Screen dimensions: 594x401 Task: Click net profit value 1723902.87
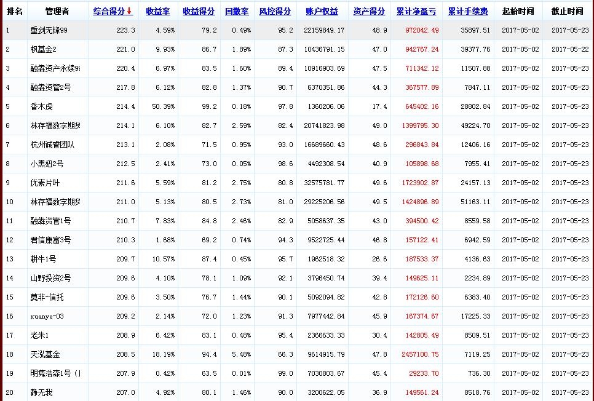pos(420,183)
